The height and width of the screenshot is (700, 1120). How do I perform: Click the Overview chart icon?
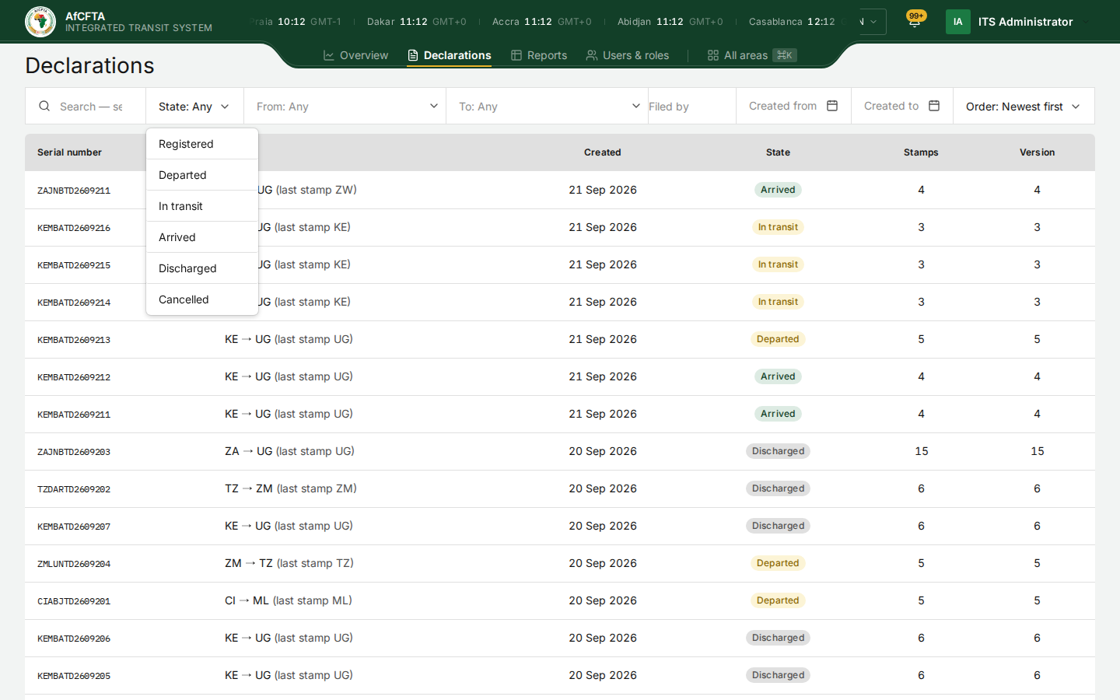pyautogui.click(x=329, y=55)
